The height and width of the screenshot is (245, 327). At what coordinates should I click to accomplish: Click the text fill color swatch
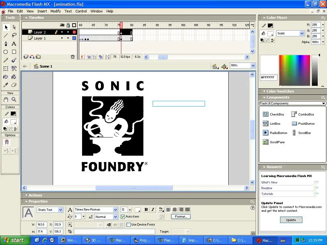(x=137, y=210)
